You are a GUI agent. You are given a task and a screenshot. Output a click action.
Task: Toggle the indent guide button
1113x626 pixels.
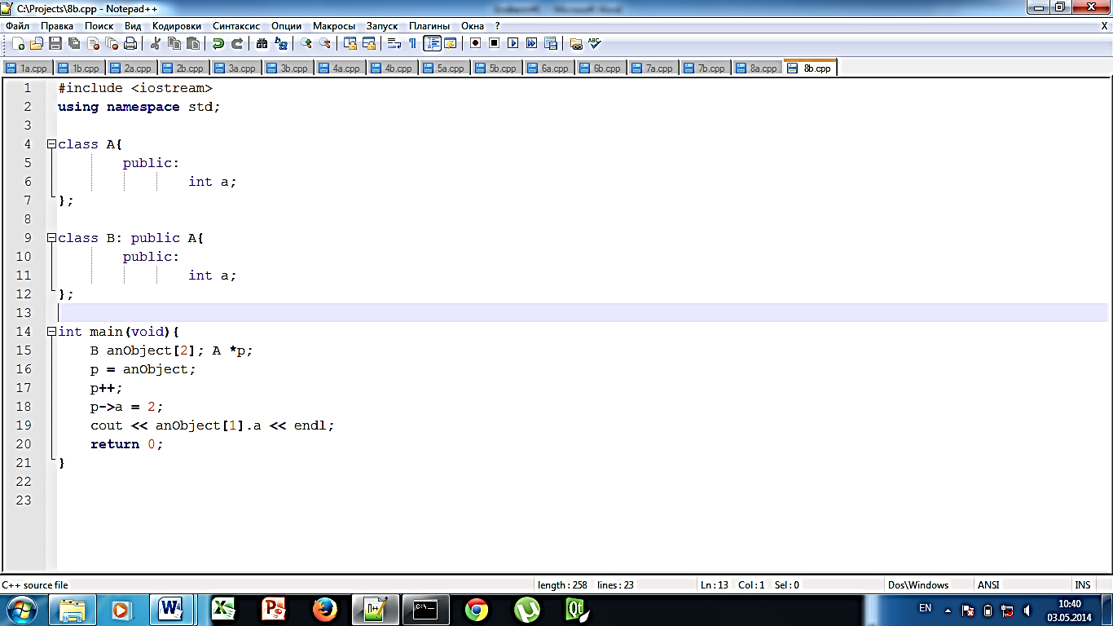click(x=432, y=43)
